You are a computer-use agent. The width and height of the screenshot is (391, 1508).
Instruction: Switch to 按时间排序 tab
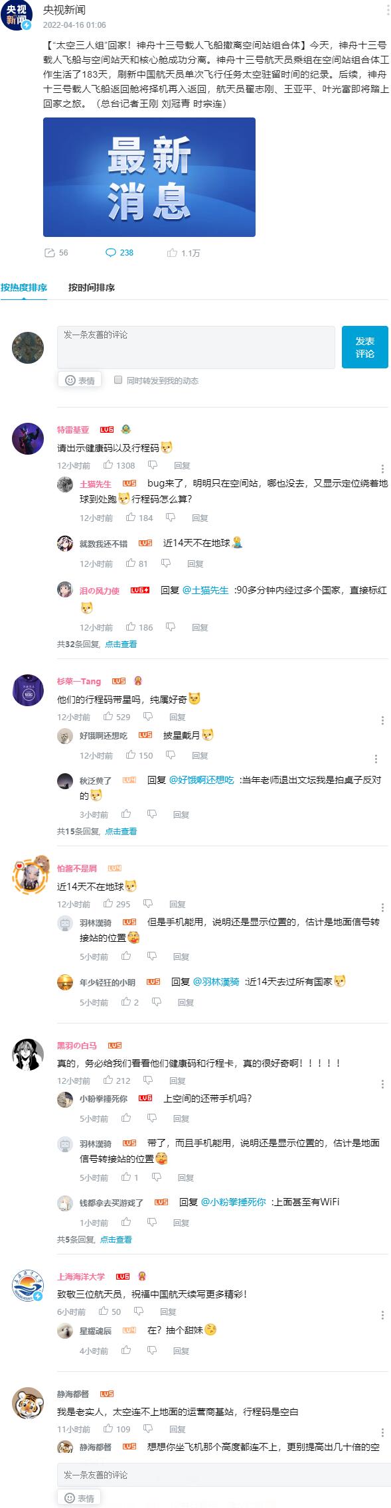point(92,287)
